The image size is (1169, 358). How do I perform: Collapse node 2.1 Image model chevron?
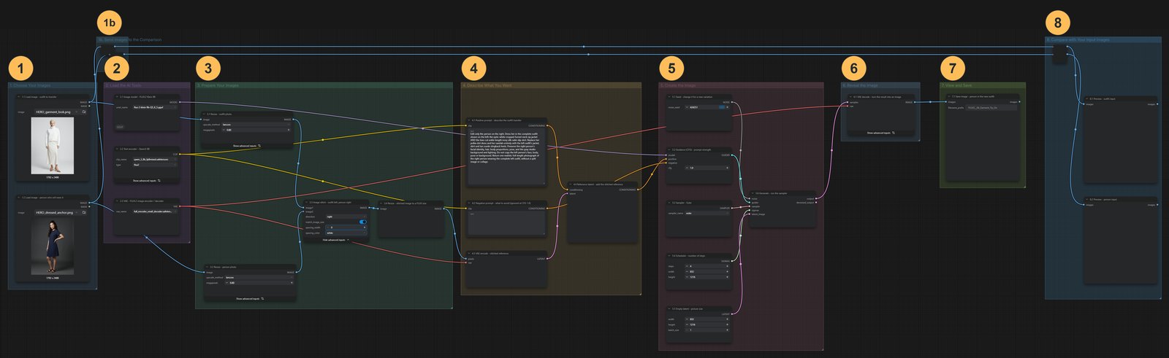click(116, 96)
